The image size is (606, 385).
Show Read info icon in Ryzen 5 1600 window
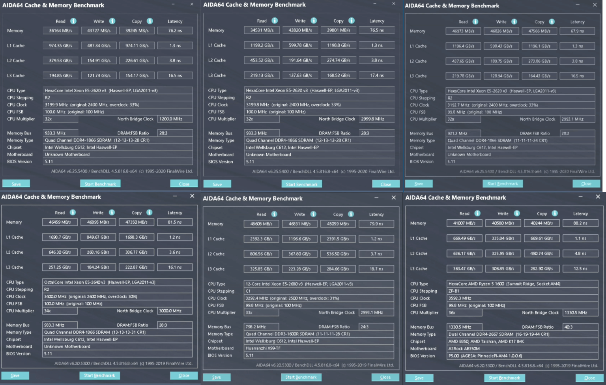(x=477, y=213)
